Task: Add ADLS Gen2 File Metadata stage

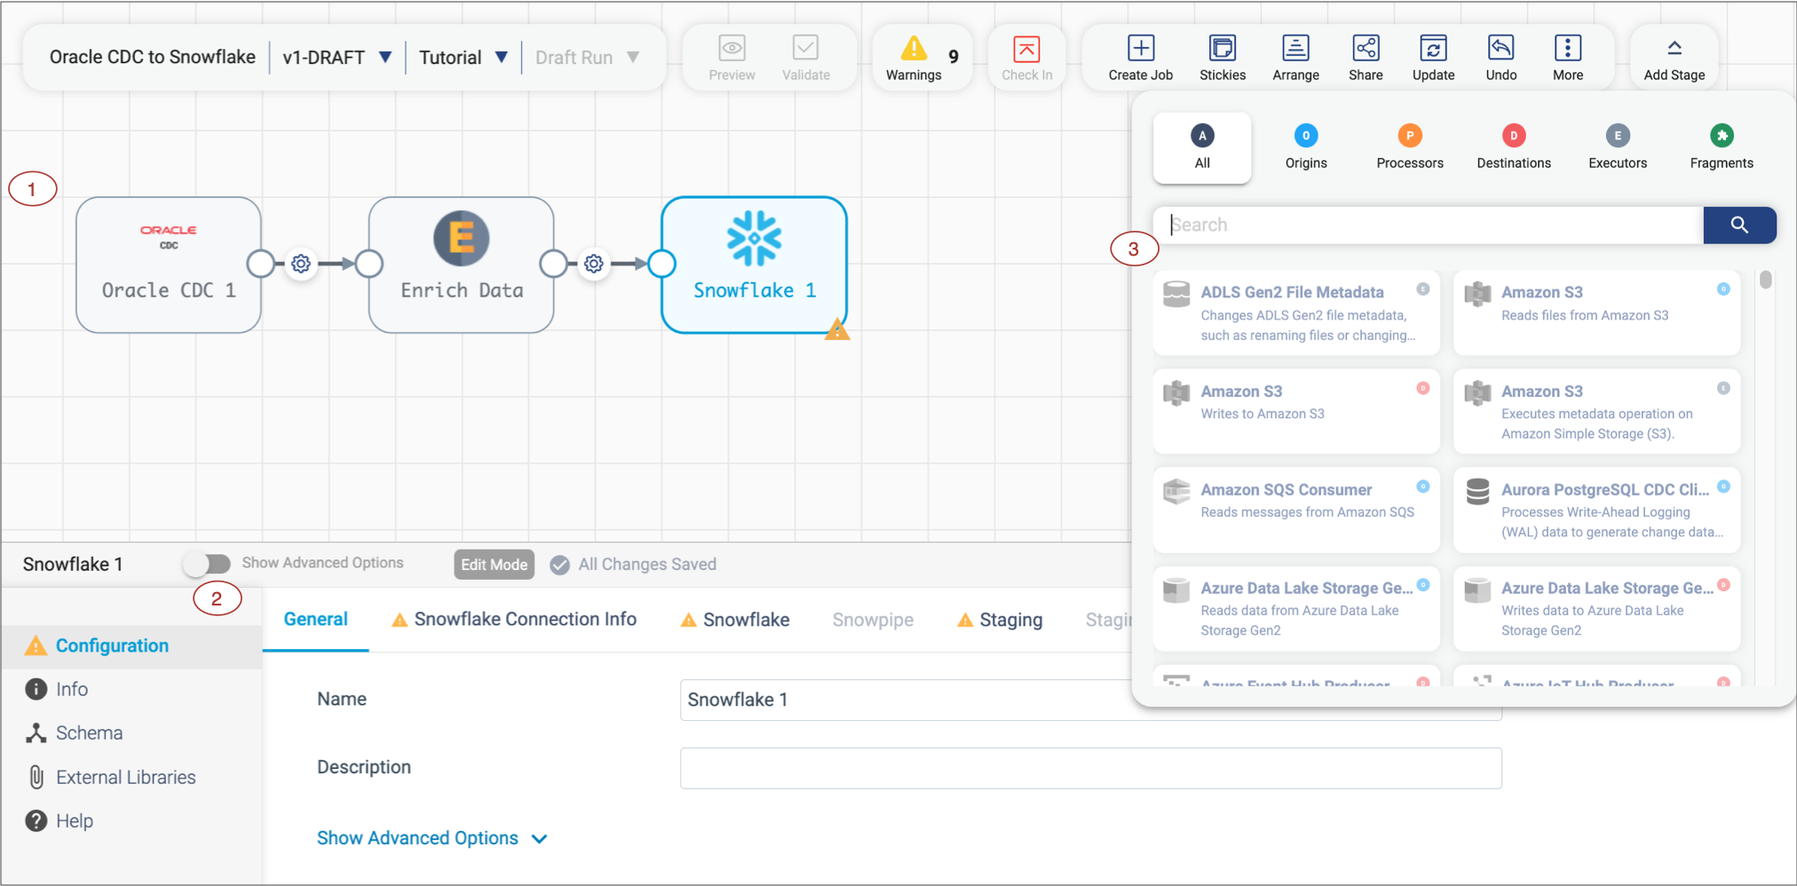Action: (1296, 312)
